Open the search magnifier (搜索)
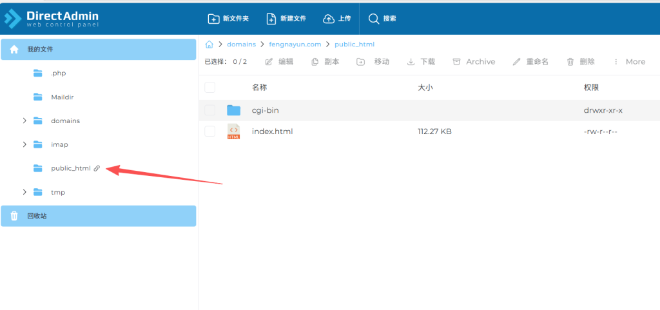The image size is (660, 310). [x=374, y=19]
